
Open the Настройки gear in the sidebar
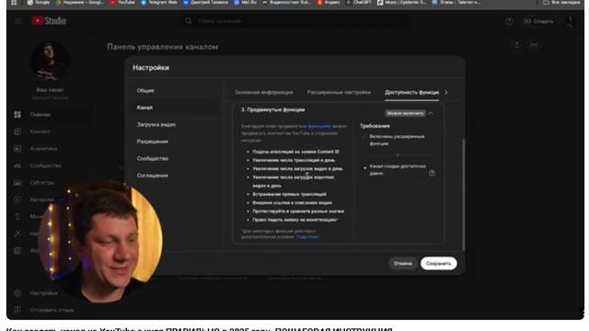[17, 292]
